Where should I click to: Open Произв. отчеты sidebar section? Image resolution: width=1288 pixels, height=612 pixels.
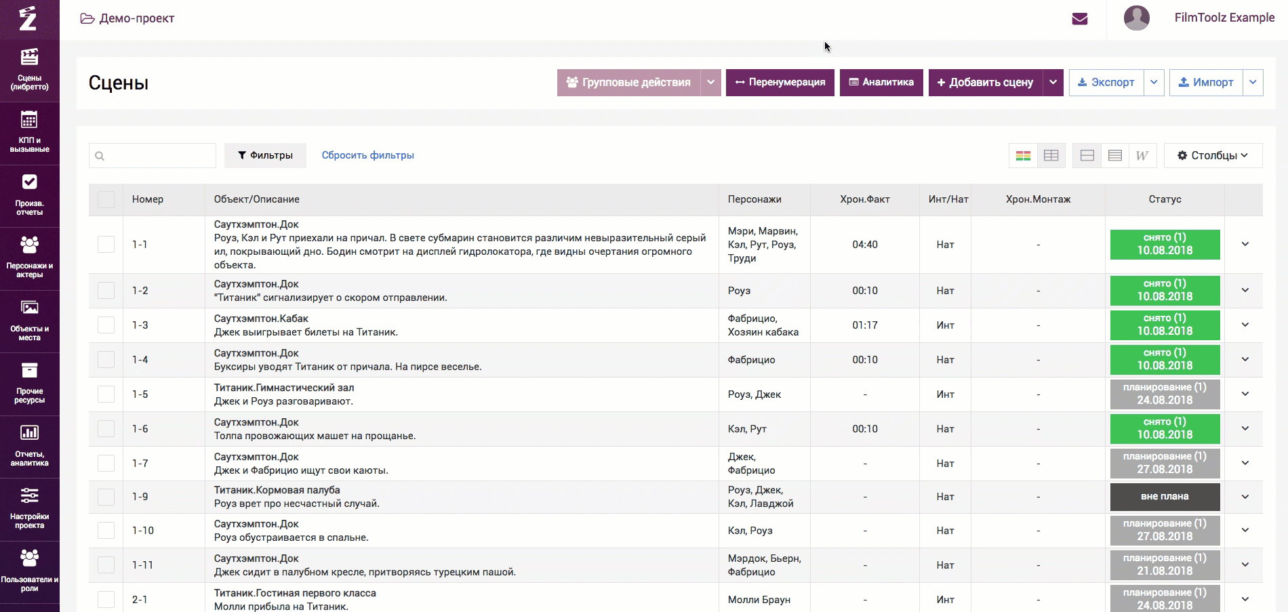point(29,195)
